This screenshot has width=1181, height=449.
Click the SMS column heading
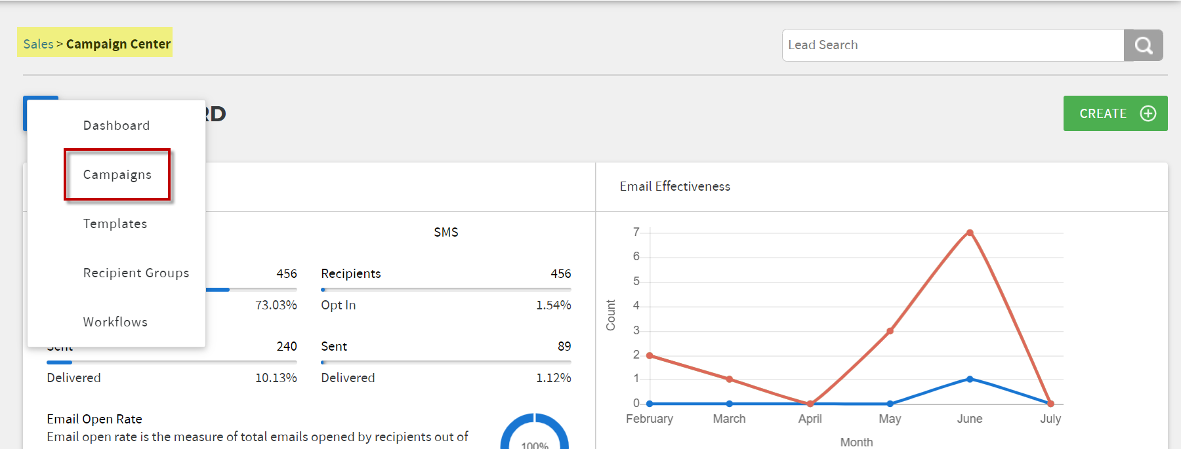446,232
